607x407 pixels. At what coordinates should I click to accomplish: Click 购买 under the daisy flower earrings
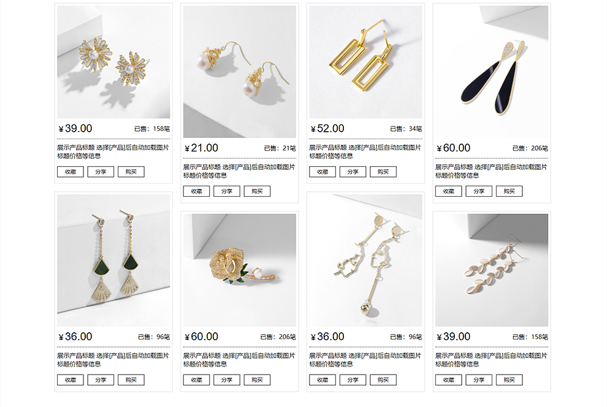[x=131, y=172]
